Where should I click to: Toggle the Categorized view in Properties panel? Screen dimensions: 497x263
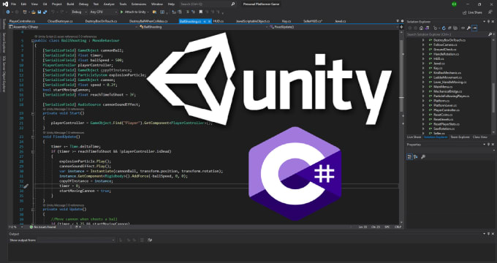click(409, 156)
